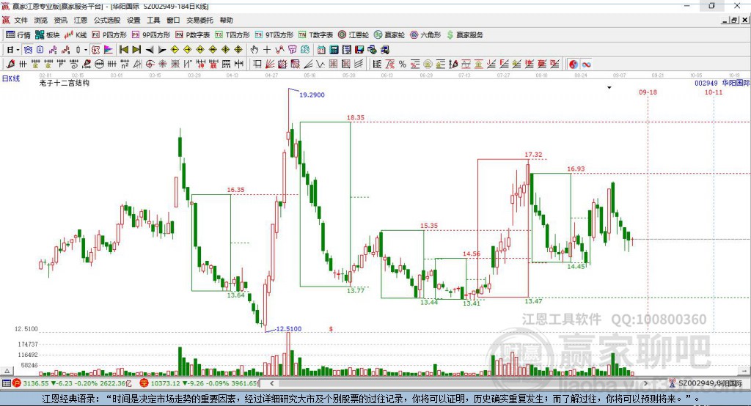Open the 江恩 menu
This screenshot has height=406, width=751.
pyautogui.click(x=81, y=20)
